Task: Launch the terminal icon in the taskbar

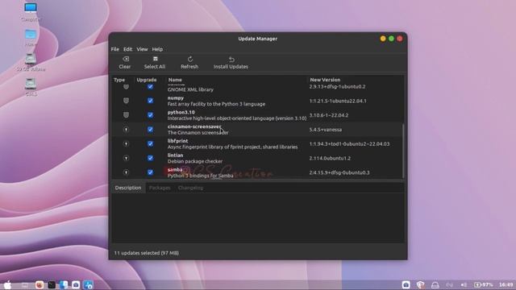Action: pos(52,284)
